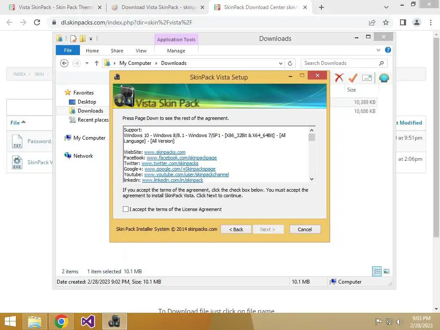The image size is (440, 330).
Task: Cancel the SkinPack Vista Setup
Action: tap(305, 229)
